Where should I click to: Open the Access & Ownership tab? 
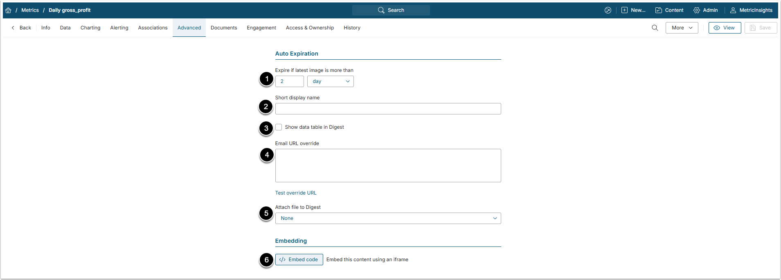coord(310,28)
